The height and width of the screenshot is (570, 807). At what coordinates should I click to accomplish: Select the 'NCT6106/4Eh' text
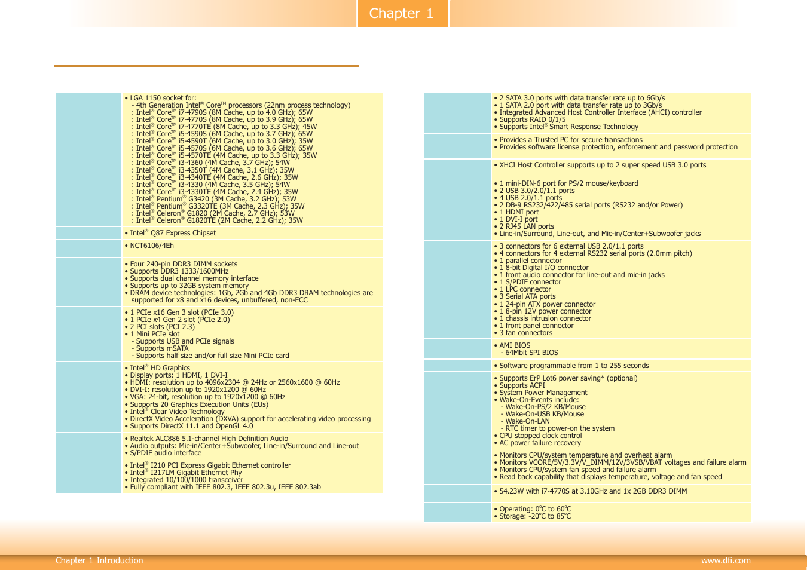coord(149,246)
